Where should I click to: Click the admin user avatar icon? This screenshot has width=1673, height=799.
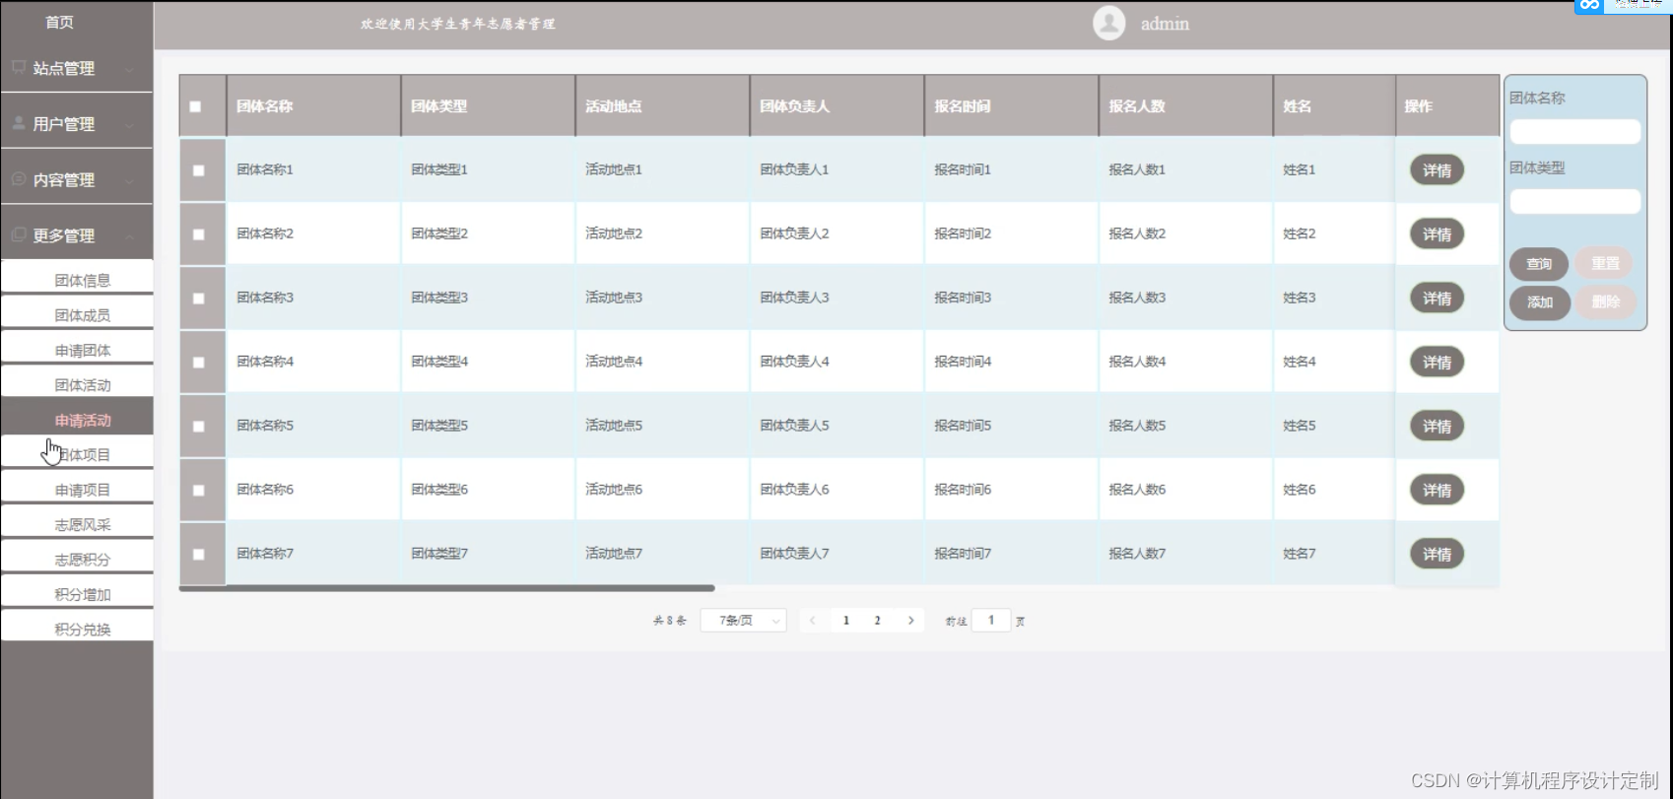[1109, 23]
